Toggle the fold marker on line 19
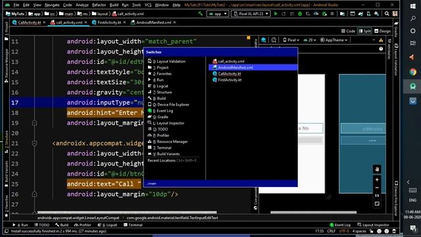 [x=34, y=123]
